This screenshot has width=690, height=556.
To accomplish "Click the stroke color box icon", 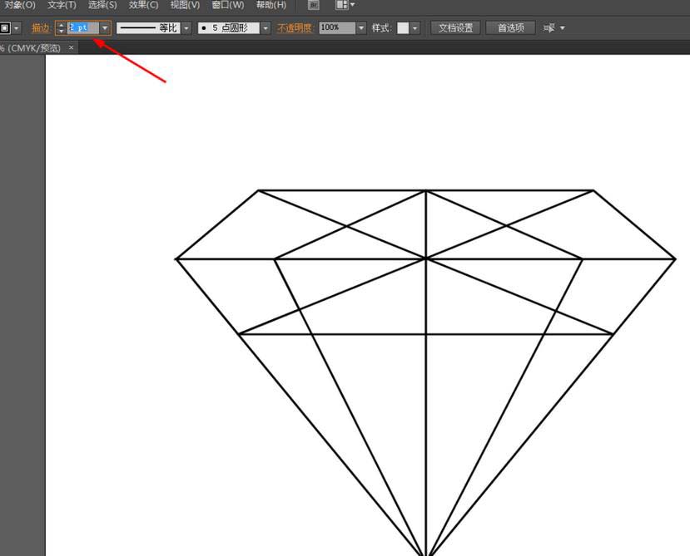I will [5, 28].
